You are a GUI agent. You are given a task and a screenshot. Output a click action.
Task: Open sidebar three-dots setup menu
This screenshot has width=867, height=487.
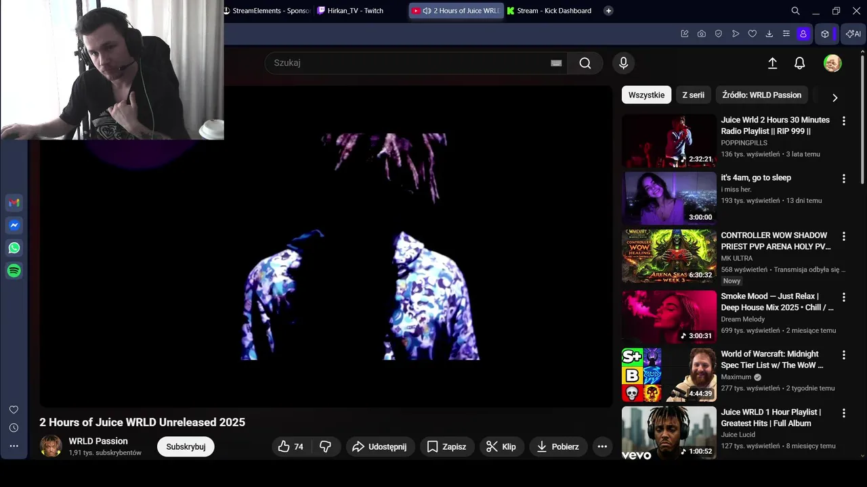(x=14, y=446)
